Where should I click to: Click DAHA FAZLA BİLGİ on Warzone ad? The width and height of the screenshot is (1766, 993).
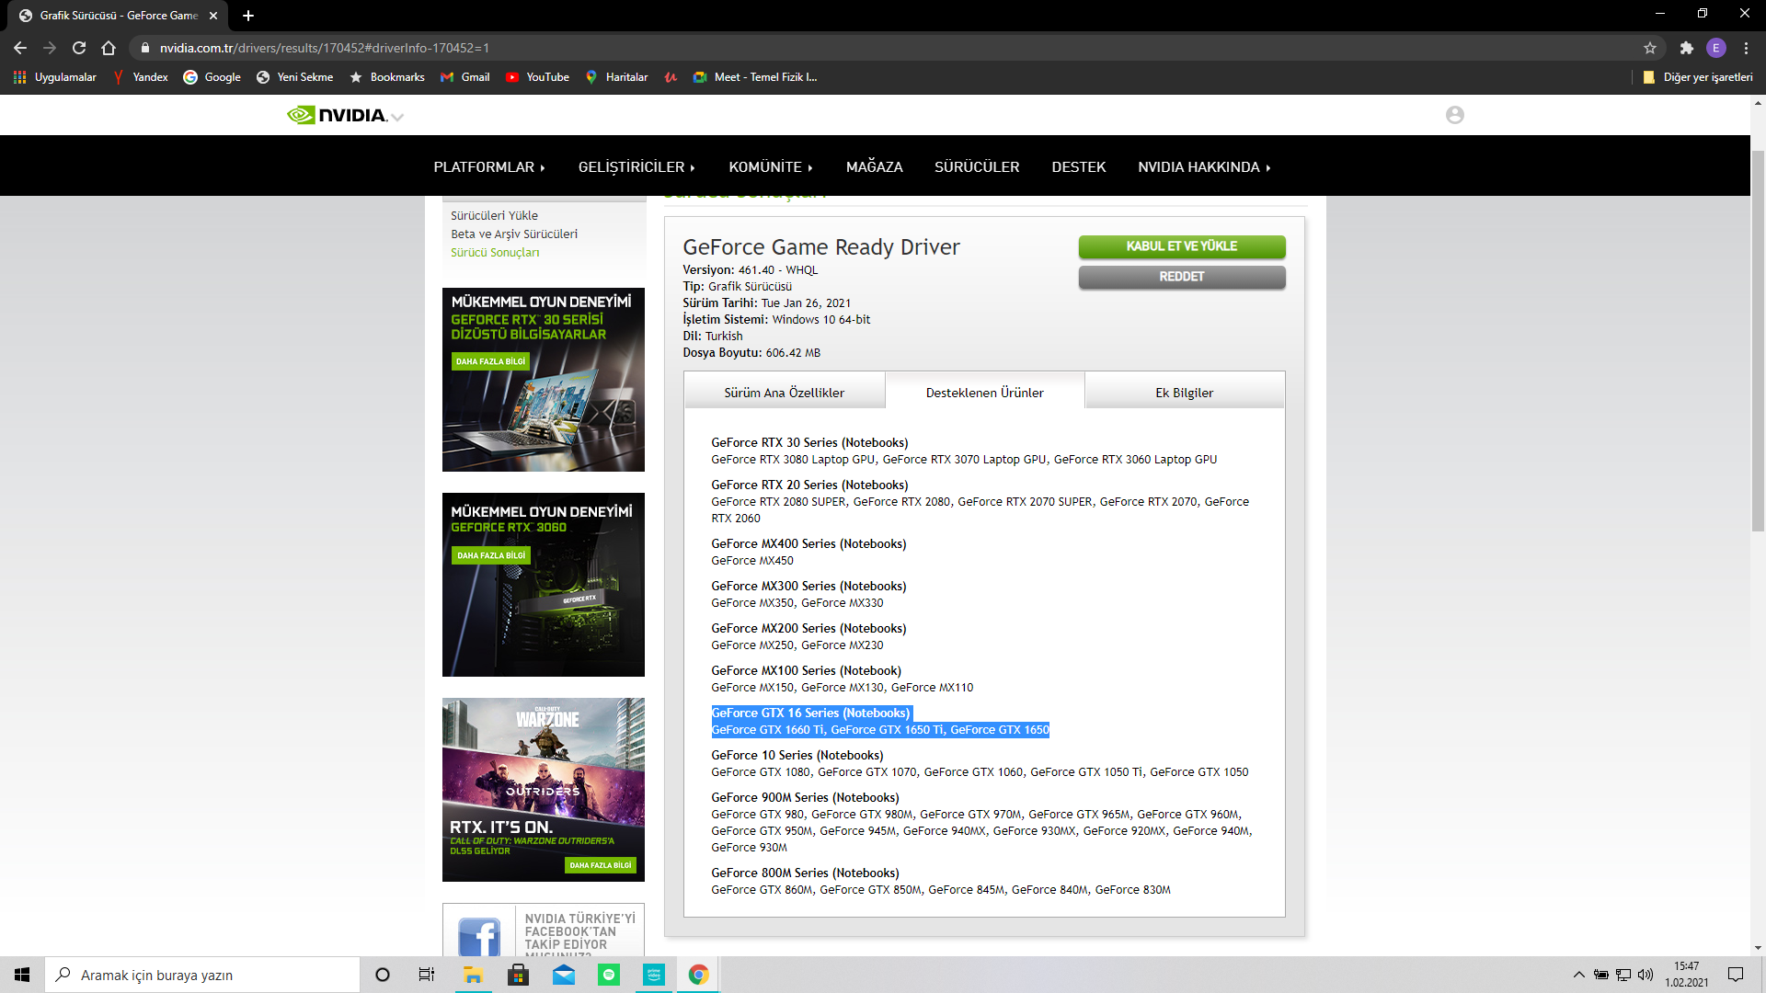(x=601, y=865)
